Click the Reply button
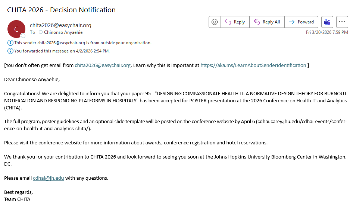 click(235, 22)
